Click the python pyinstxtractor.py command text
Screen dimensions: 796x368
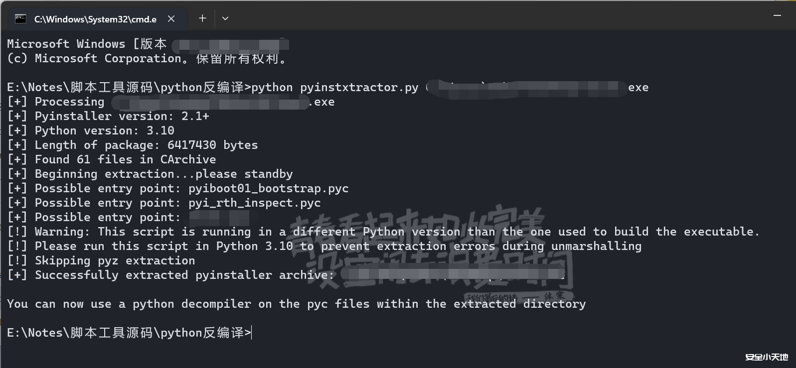tap(335, 87)
